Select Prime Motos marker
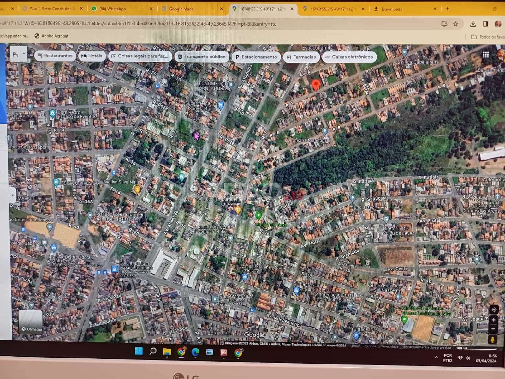Screen dimensions: 505x379 215,299
